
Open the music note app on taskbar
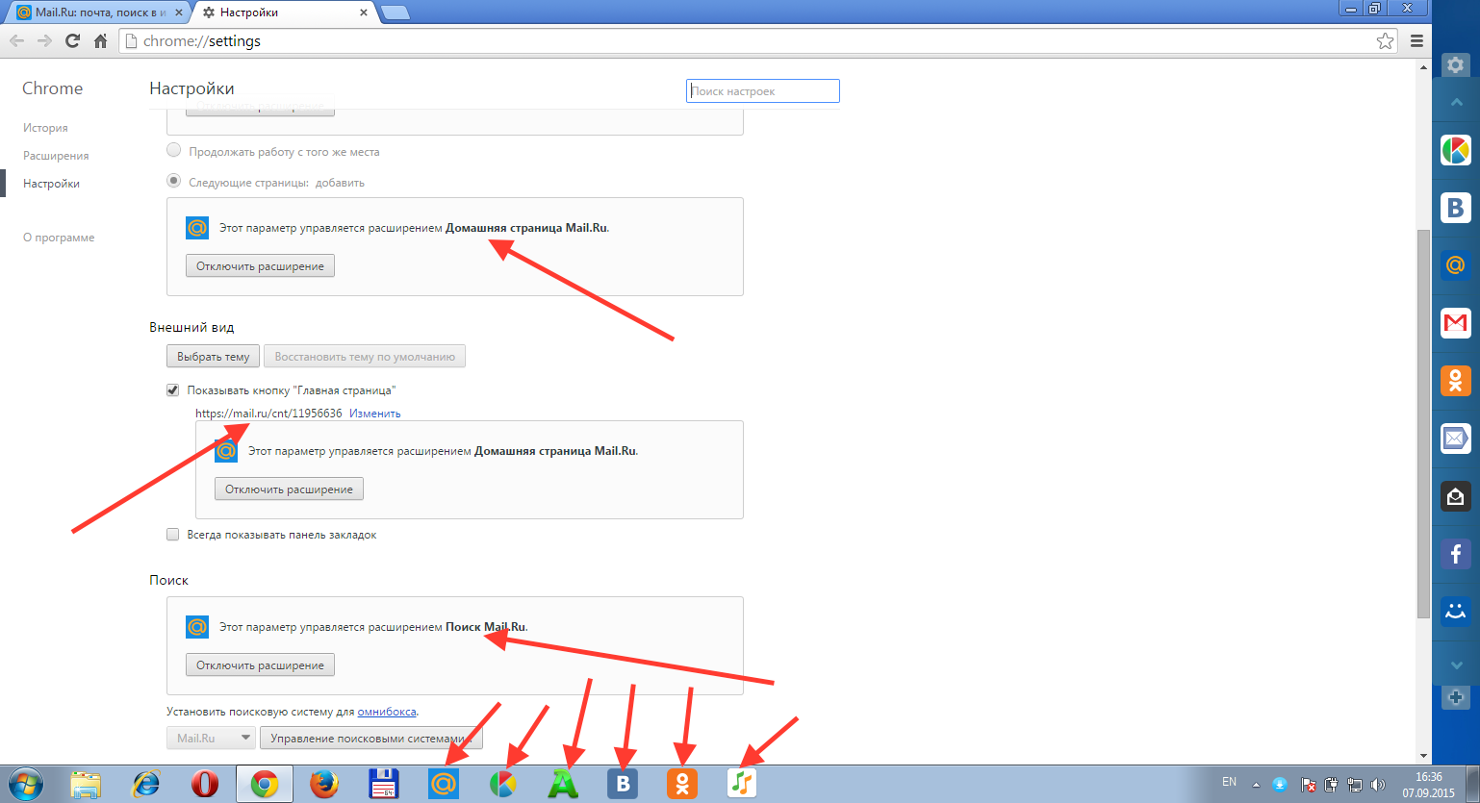tap(741, 784)
